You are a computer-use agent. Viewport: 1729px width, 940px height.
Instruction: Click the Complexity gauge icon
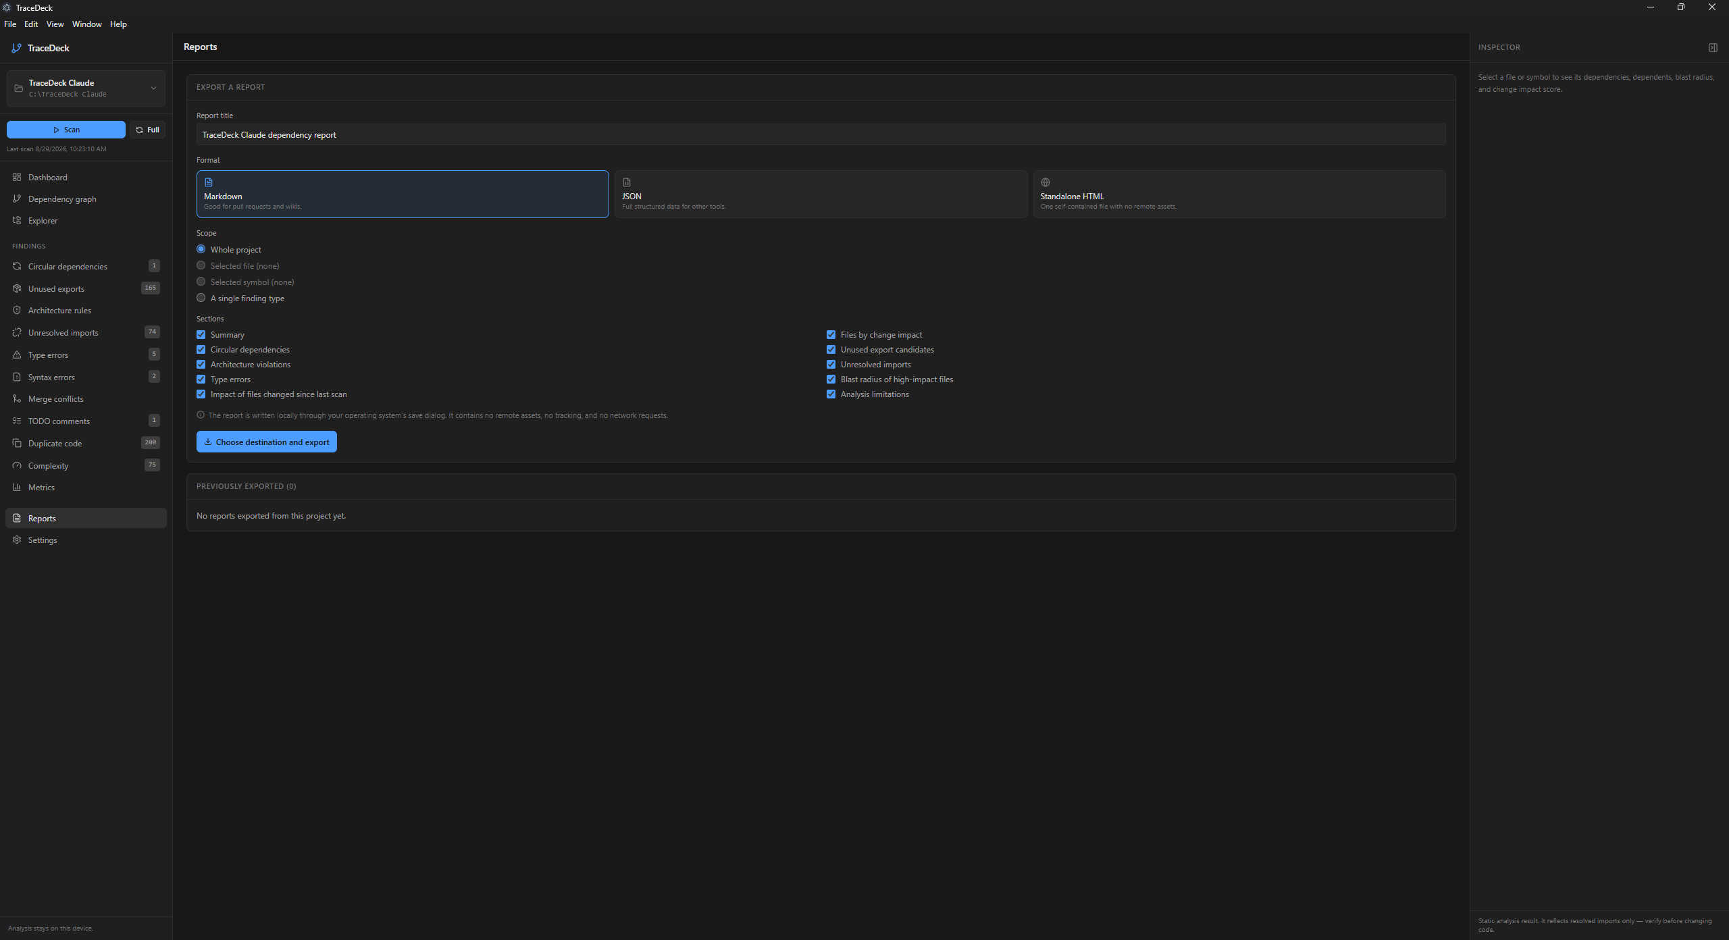click(x=17, y=465)
